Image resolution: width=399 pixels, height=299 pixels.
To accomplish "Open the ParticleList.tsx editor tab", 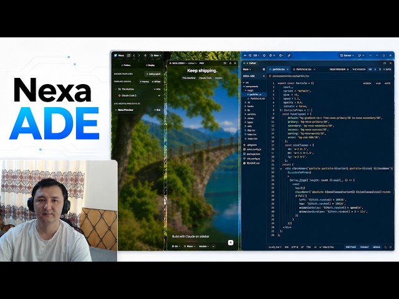I will click(x=304, y=69).
